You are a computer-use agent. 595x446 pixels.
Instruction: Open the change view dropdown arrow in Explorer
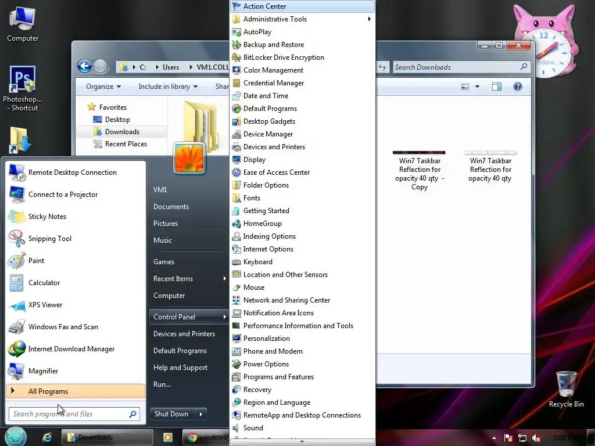click(478, 87)
